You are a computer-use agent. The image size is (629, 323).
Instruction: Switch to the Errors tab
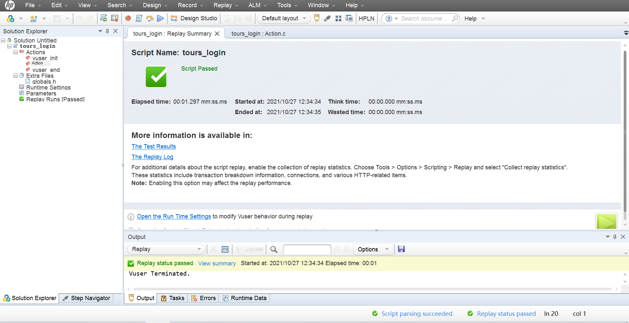tap(203, 298)
